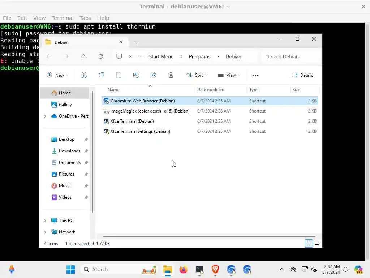Go forward with the right arrow
Image resolution: width=370 pixels, height=278 pixels.
coord(66,56)
